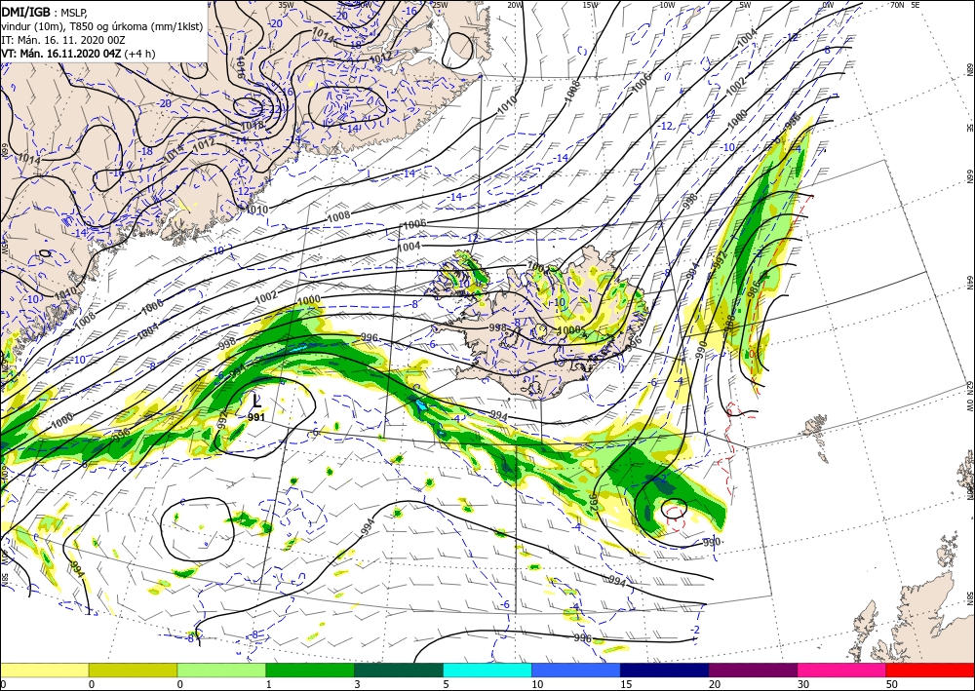Click the "991" pressure value under the L

[x=256, y=417]
